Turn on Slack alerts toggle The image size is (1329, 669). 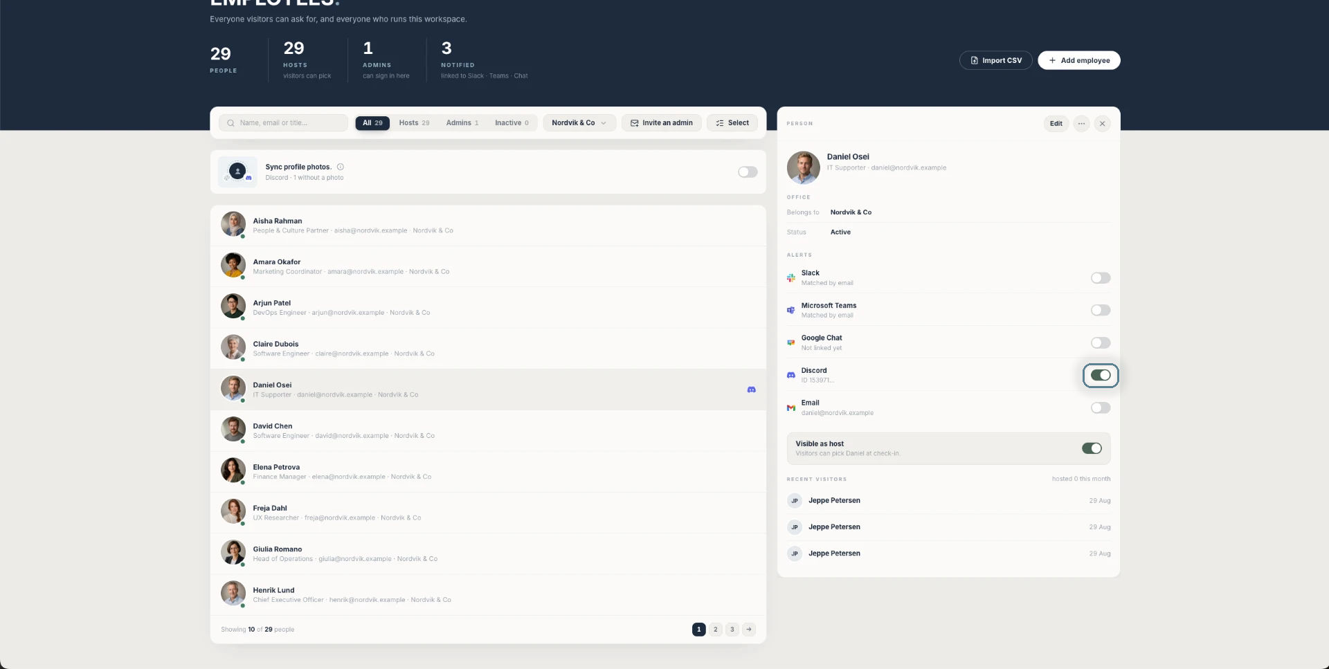pyautogui.click(x=1101, y=277)
